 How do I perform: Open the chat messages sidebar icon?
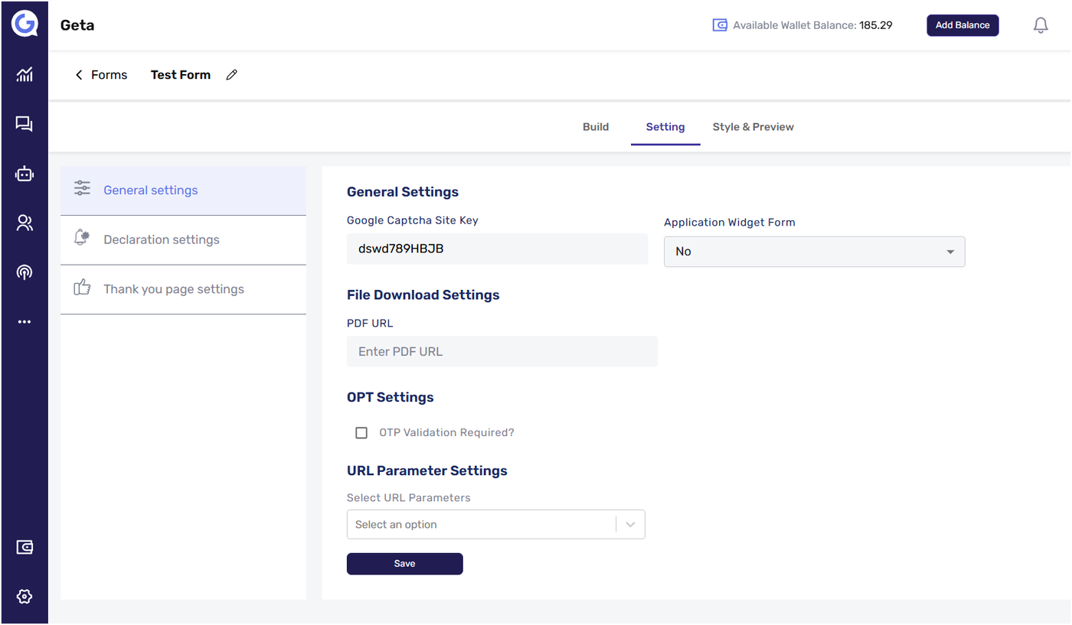point(24,124)
